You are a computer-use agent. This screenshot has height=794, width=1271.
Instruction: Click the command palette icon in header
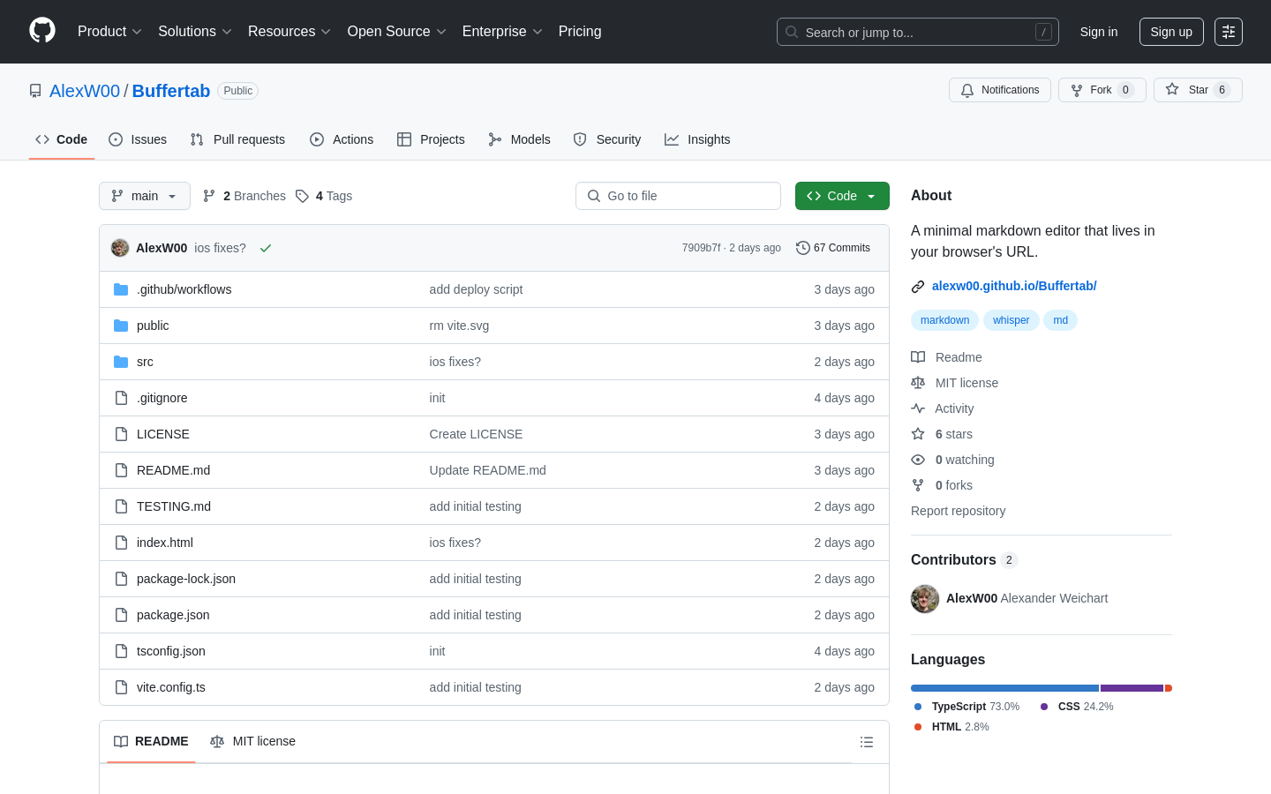coord(1229,32)
